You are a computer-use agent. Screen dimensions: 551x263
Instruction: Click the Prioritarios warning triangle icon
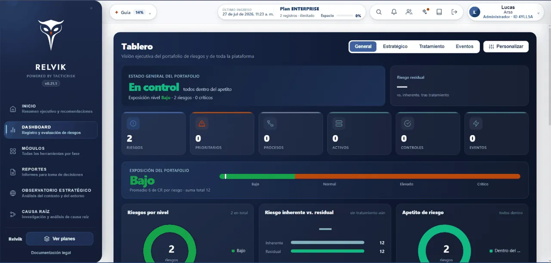point(201,124)
